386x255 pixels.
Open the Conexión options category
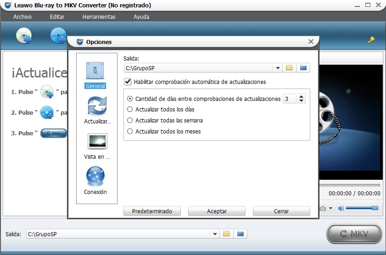point(95,181)
